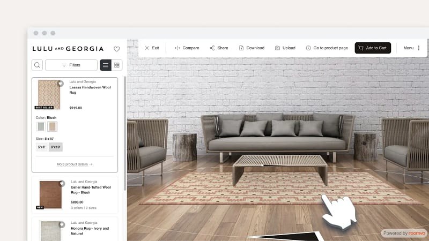This screenshot has width=429, height=241.
Task: Click the Powered by roomvo badge
Action: [404, 233]
